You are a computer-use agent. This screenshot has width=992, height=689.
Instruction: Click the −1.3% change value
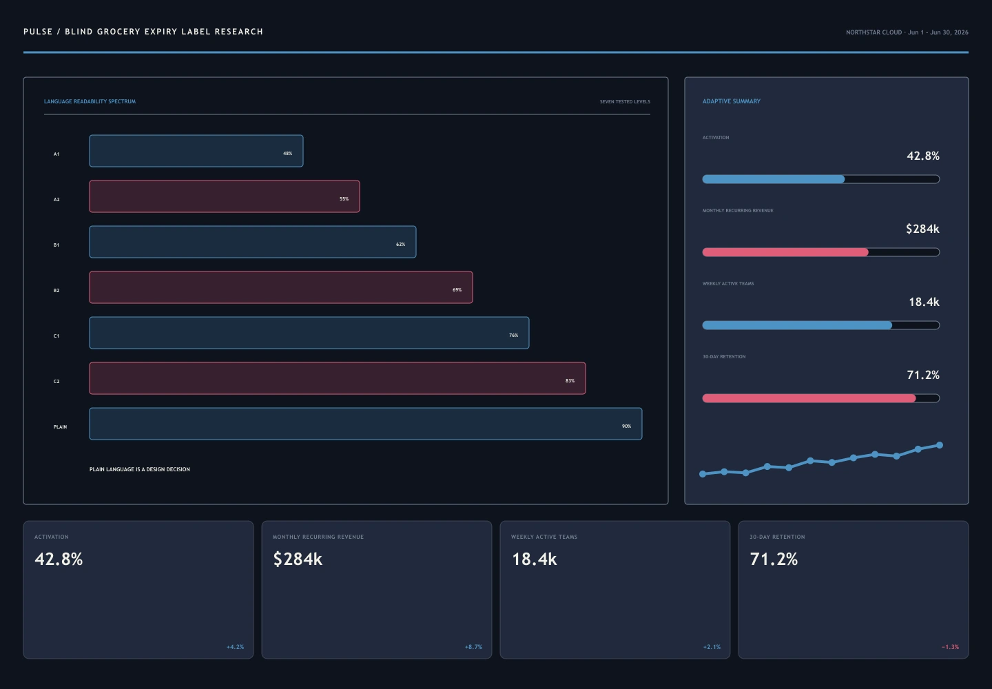tap(950, 647)
